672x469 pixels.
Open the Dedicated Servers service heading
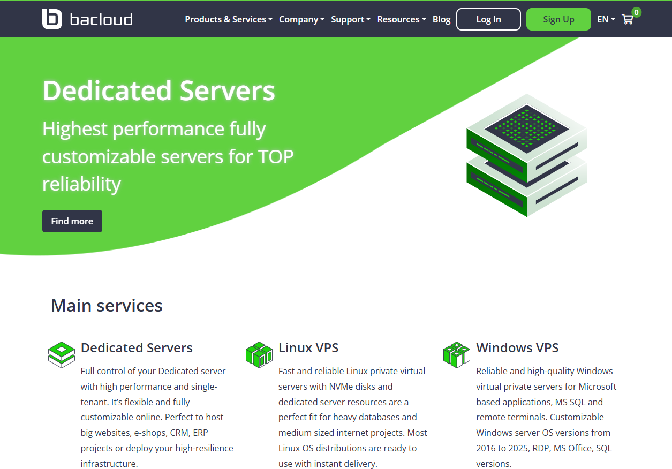coord(137,347)
